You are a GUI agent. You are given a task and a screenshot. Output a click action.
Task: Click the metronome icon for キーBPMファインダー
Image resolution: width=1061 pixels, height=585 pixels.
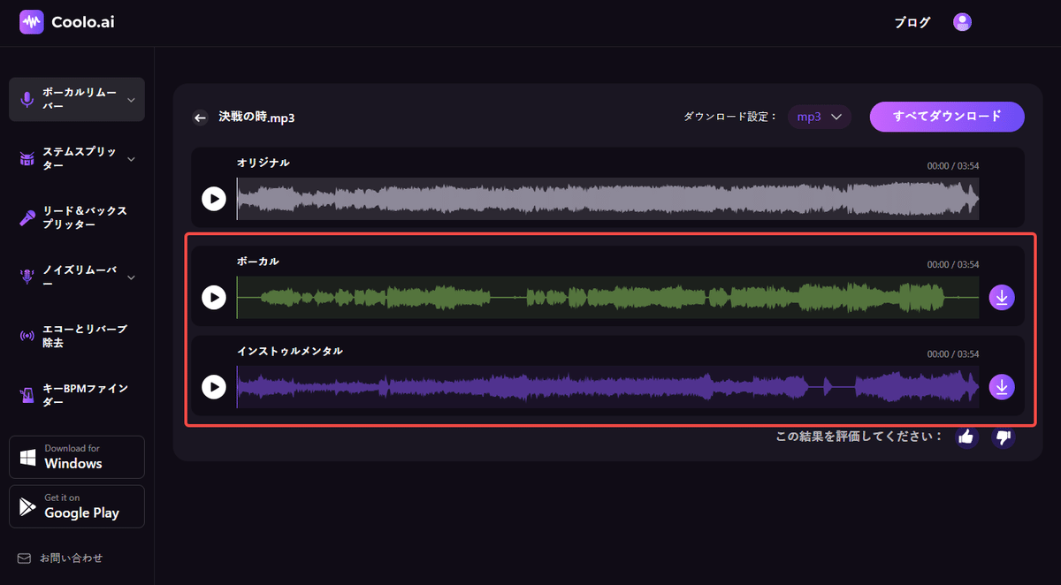(x=27, y=395)
